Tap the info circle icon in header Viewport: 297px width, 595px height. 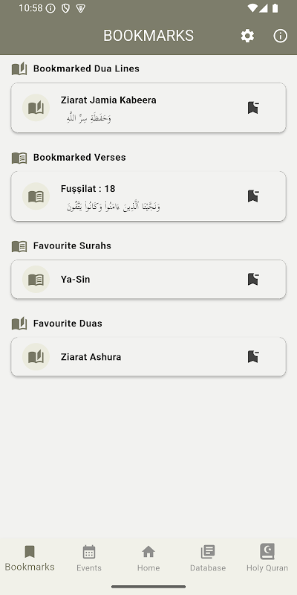click(281, 36)
